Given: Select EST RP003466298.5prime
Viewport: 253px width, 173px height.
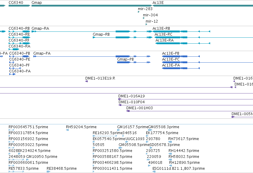Looking at the screenshot, I should click(112, 163).
